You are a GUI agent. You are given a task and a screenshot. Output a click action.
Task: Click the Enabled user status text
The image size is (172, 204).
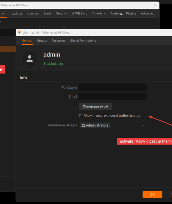pos(53,64)
